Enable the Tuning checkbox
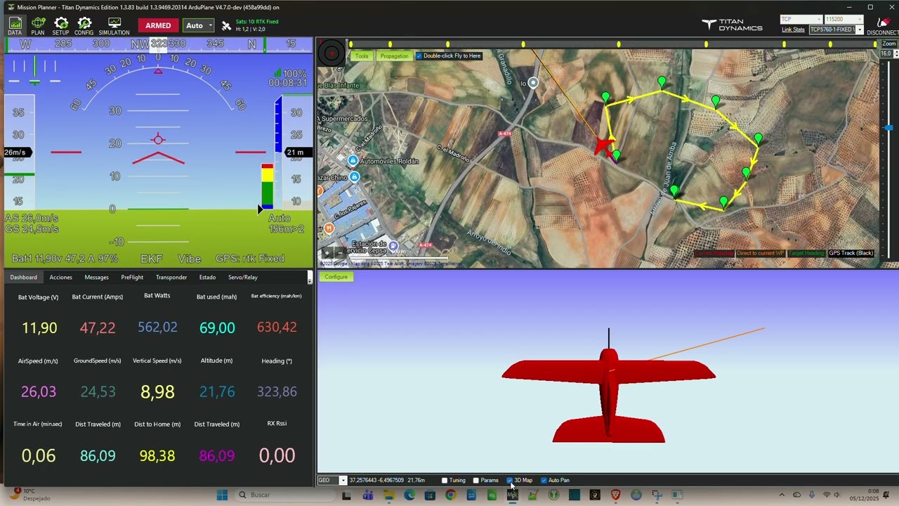 tap(445, 481)
